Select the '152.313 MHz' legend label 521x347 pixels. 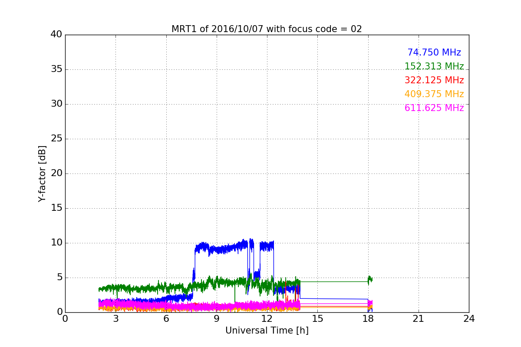coord(434,66)
